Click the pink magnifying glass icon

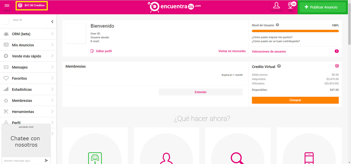(237, 158)
